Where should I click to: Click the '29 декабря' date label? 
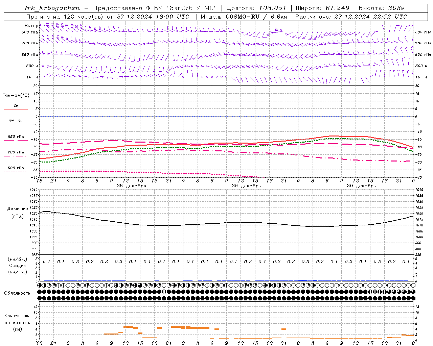(x=247, y=186)
